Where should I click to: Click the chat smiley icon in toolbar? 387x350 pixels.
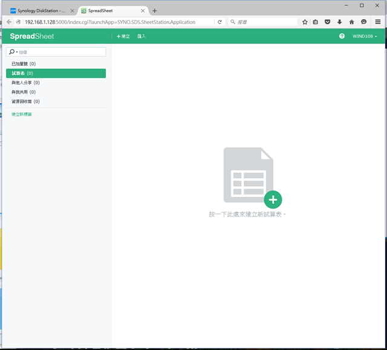[x=363, y=22]
